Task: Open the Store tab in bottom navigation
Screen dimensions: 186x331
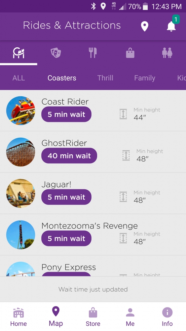Action: pyautogui.click(x=93, y=317)
